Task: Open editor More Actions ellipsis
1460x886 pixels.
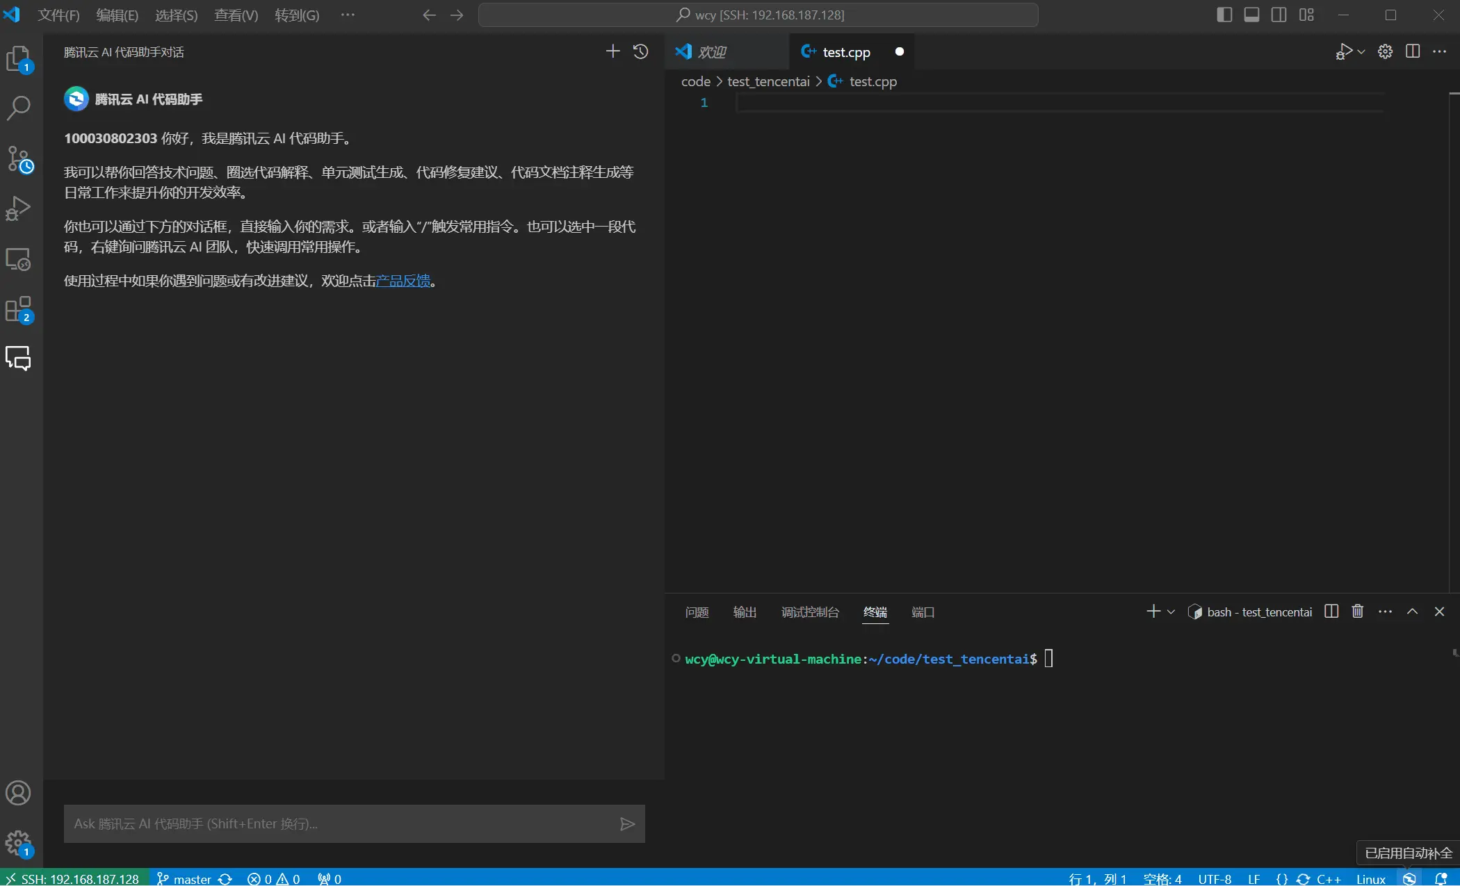Action: coord(1439,51)
